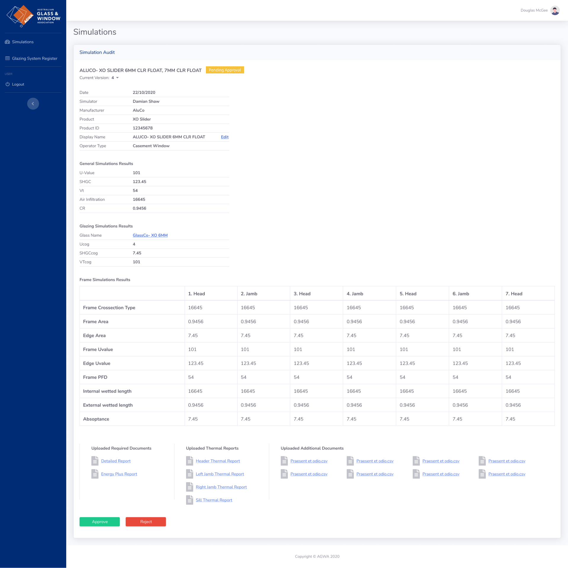
Task: Open Glazing System Register via its grid icon
Action: click(7, 58)
